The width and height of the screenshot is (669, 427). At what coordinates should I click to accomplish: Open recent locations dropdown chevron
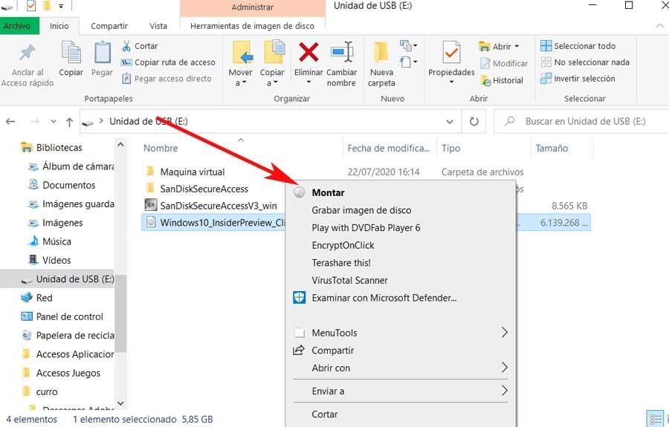click(54, 122)
